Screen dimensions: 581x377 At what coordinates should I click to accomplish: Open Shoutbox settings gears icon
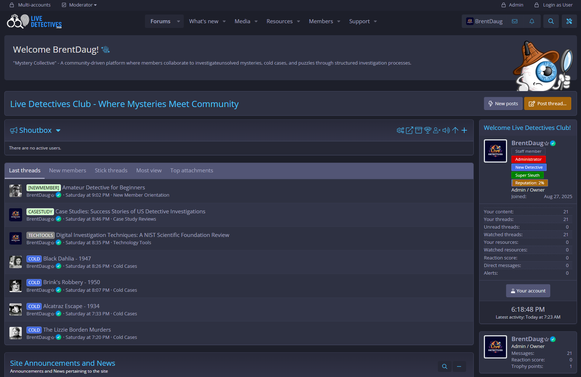tap(400, 130)
